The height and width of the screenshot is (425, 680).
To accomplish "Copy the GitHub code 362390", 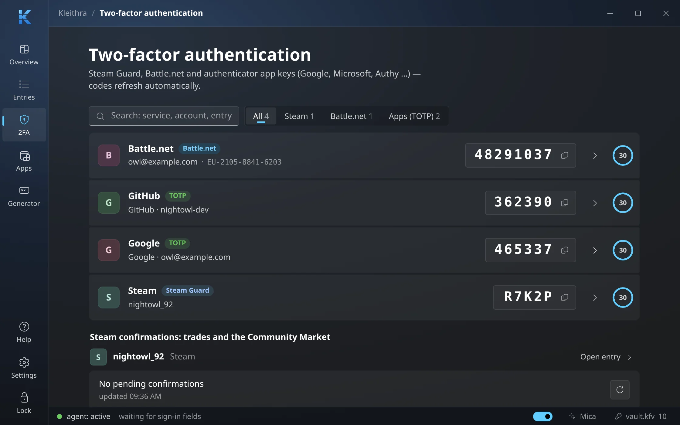I will [565, 203].
